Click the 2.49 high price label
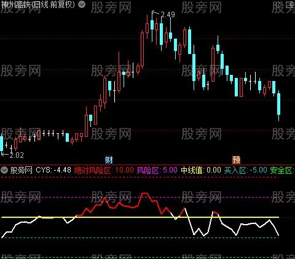The width and height of the screenshot is (295, 259). tap(168, 15)
